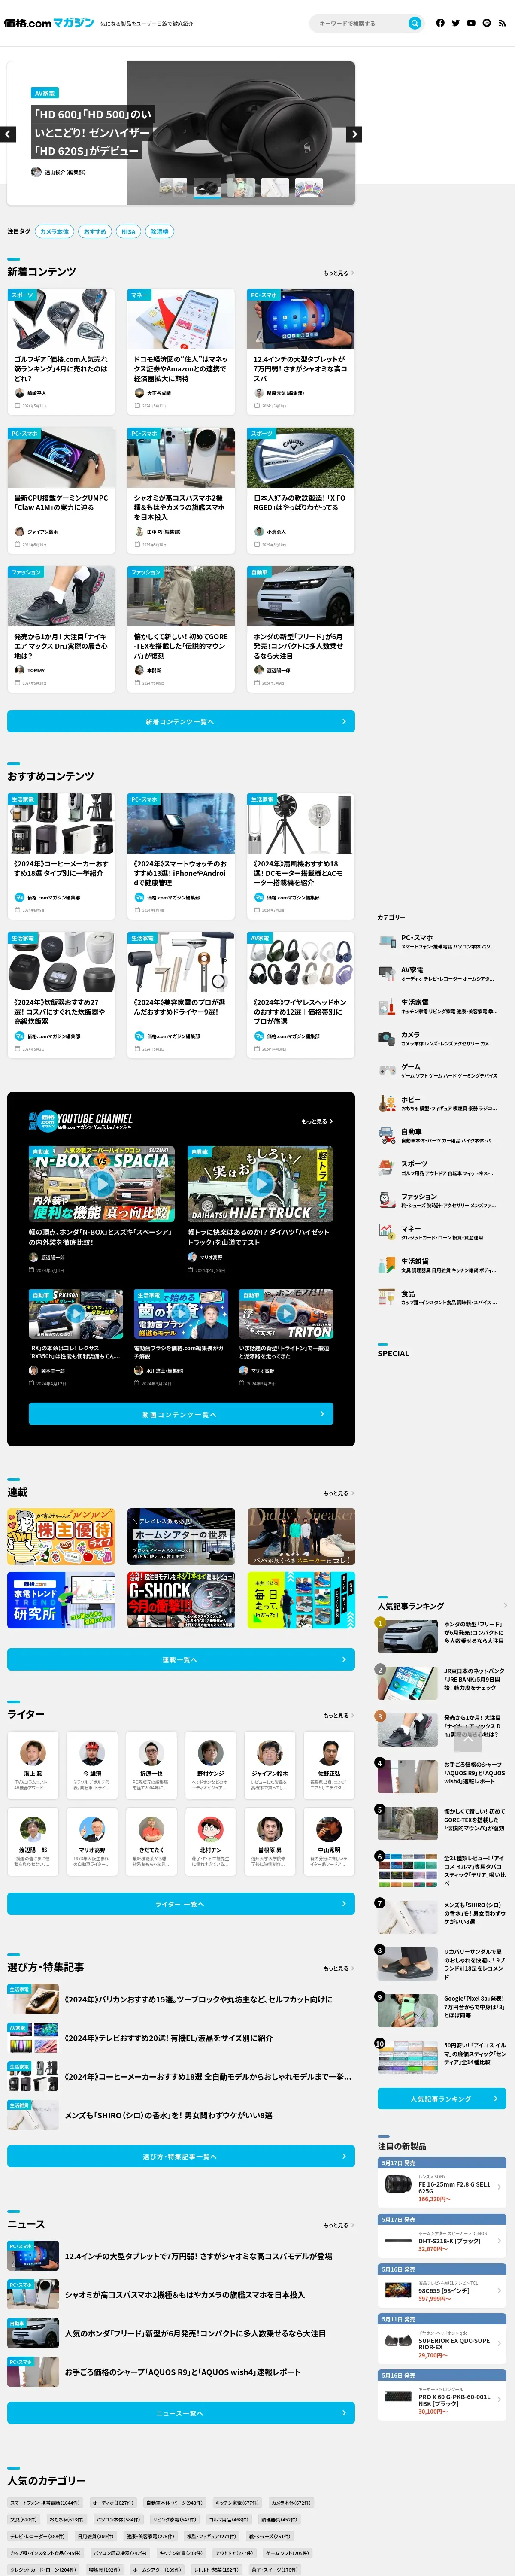Image resolution: width=515 pixels, height=2576 pixels.
Task: Play the Lexus RX350h video
Action: point(76,1314)
